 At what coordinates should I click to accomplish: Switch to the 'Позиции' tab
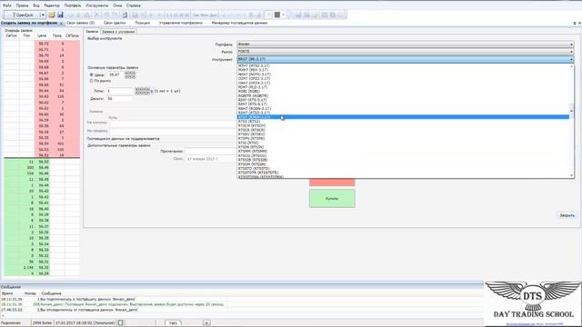click(x=143, y=23)
